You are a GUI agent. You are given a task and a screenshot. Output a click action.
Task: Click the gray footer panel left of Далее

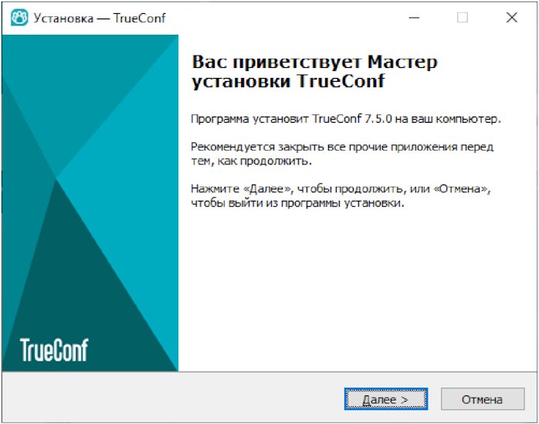coord(172,398)
